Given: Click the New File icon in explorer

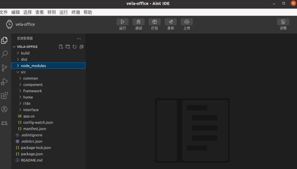Looking at the screenshot, I should tap(61, 47).
